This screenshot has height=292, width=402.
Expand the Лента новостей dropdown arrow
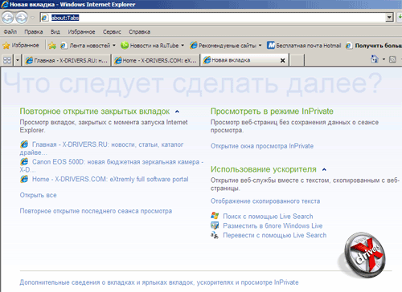tap(114, 46)
